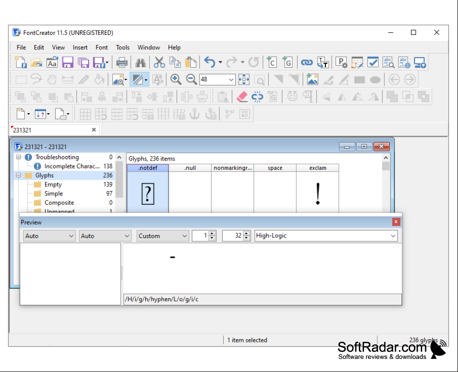The width and height of the screenshot is (458, 372).
Task: Open the Help menu
Action: click(174, 47)
